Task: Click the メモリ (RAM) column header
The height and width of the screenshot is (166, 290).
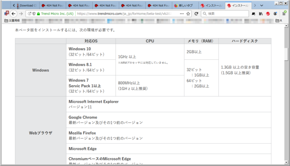Action: (x=201, y=41)
